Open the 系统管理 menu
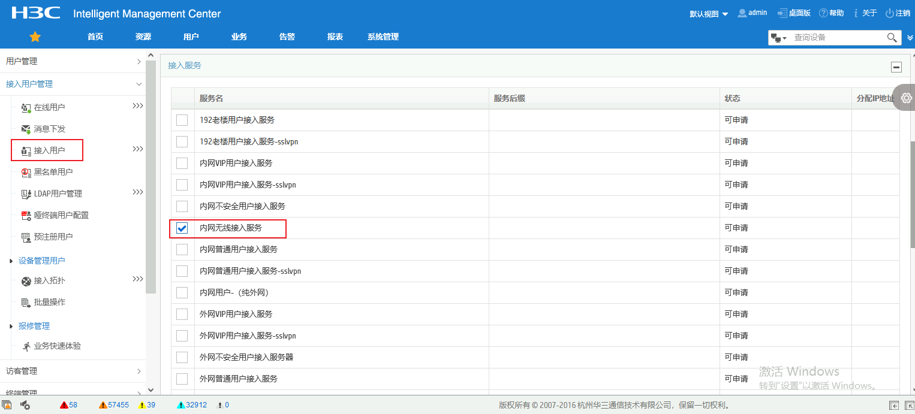The height and width of the screenshot is (414, 915). pos(383,37)
